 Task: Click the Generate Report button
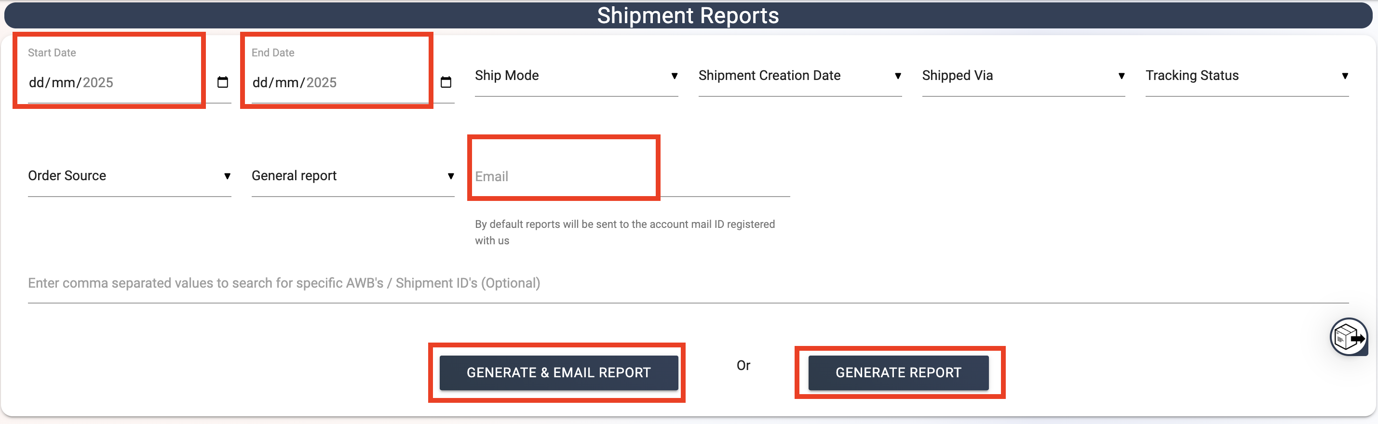[898, 372]
